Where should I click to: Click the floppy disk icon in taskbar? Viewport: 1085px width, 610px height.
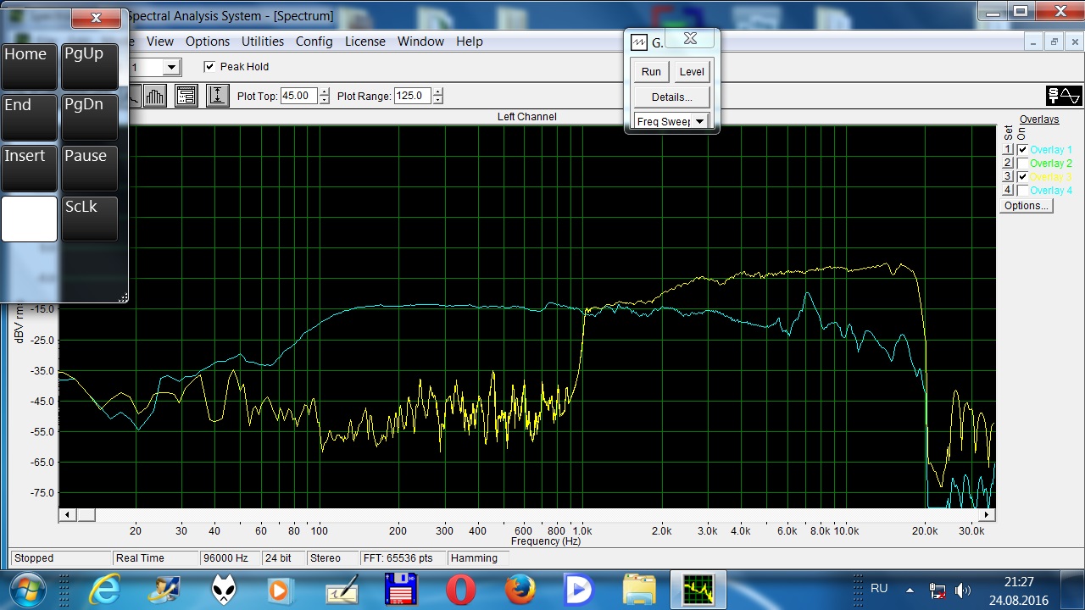click(x=402, y=590)
